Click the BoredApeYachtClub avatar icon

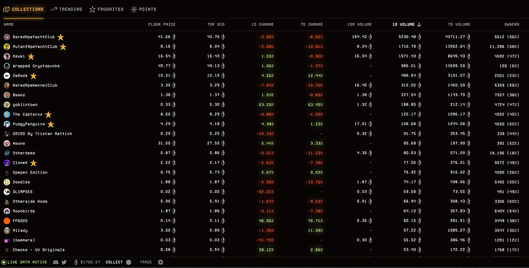(x=7, y=37)
